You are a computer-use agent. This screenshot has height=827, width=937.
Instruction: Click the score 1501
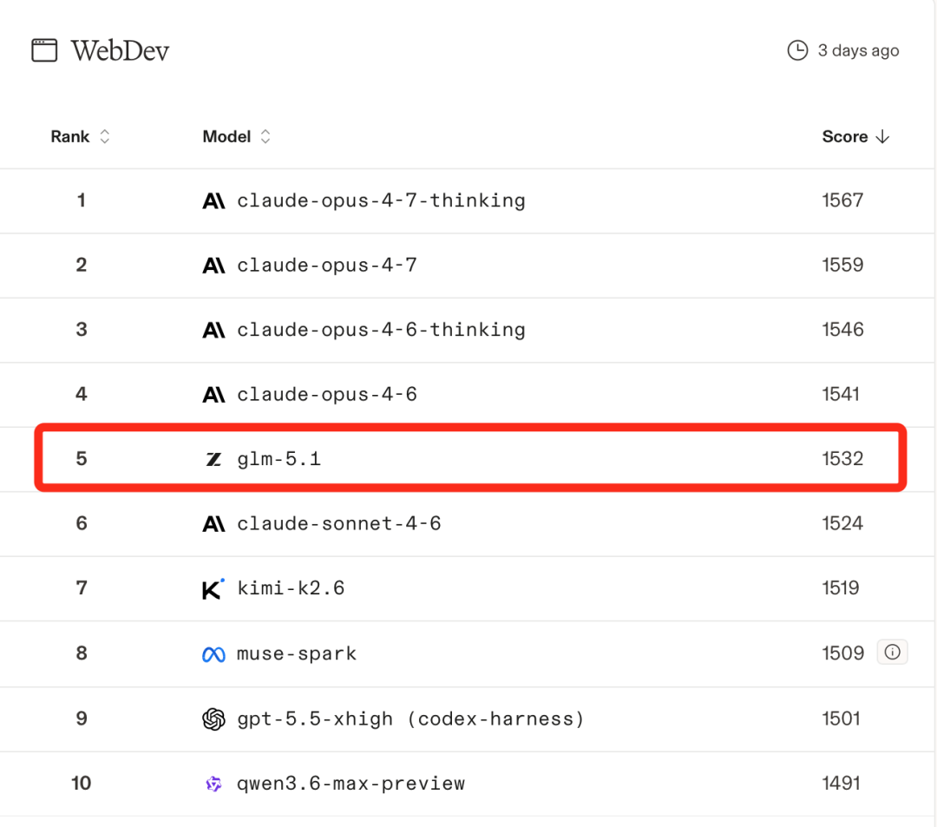pos(841,719)
